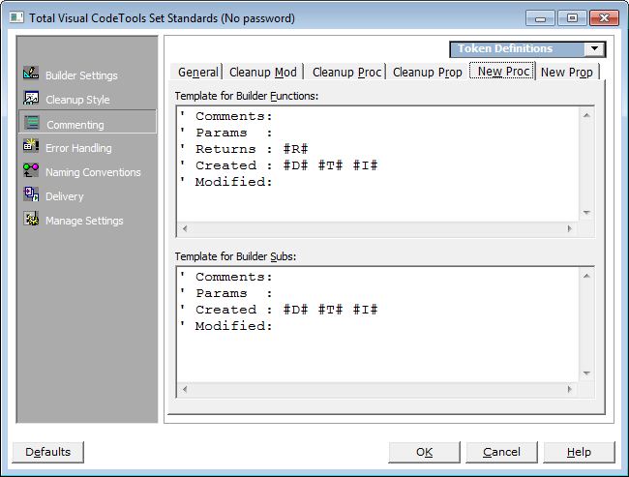Open the Cleanup Mod tab

pyautogui.click(x=263, y=73)
